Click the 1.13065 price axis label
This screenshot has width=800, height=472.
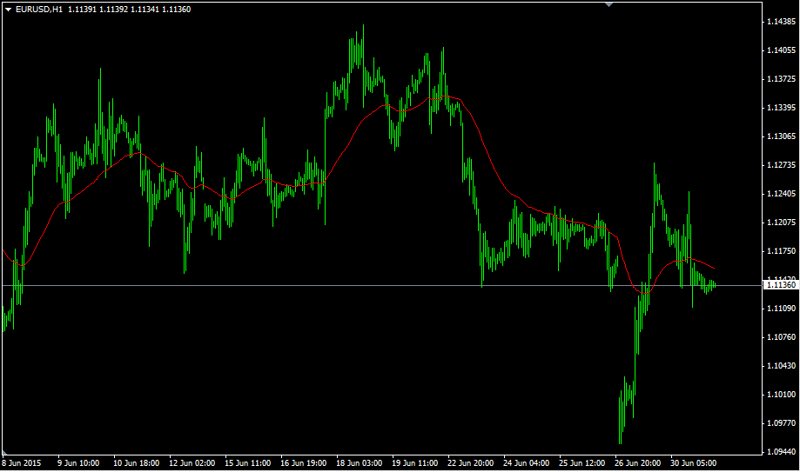point(781,136)
